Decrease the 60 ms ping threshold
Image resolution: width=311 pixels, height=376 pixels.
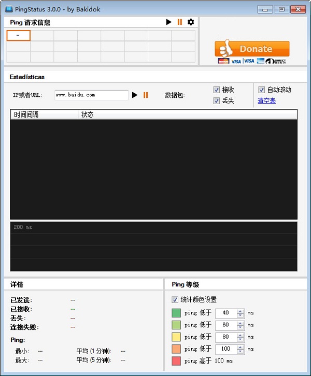240,327
